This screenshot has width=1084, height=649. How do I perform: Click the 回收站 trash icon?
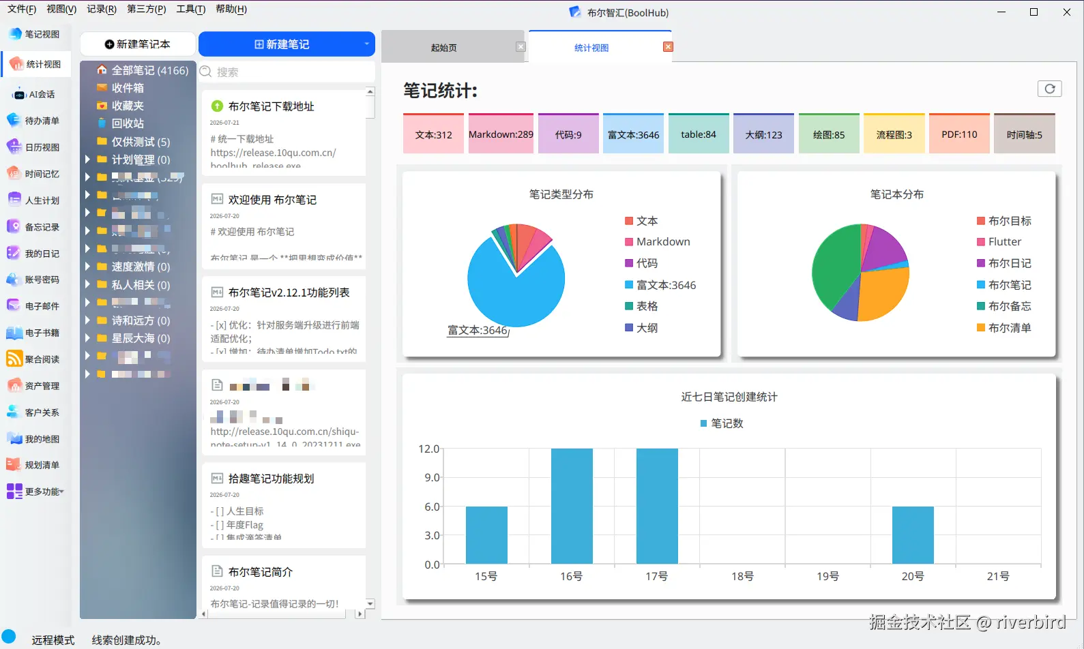pyautogui.click(x=102, y=123)
